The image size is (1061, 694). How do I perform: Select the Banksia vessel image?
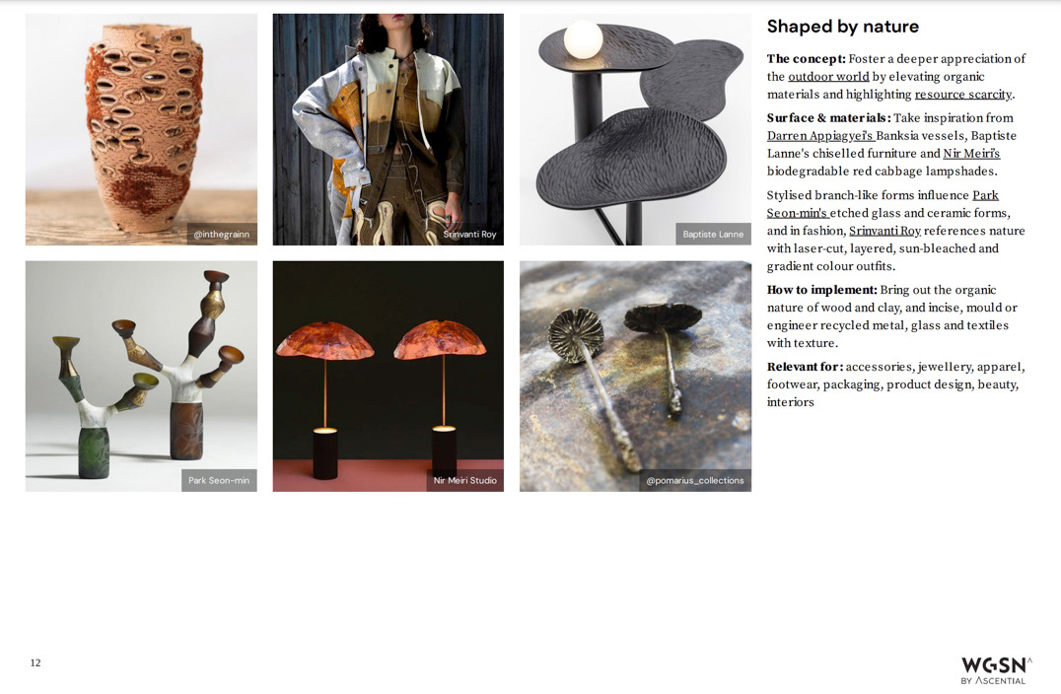click(141, 129)
